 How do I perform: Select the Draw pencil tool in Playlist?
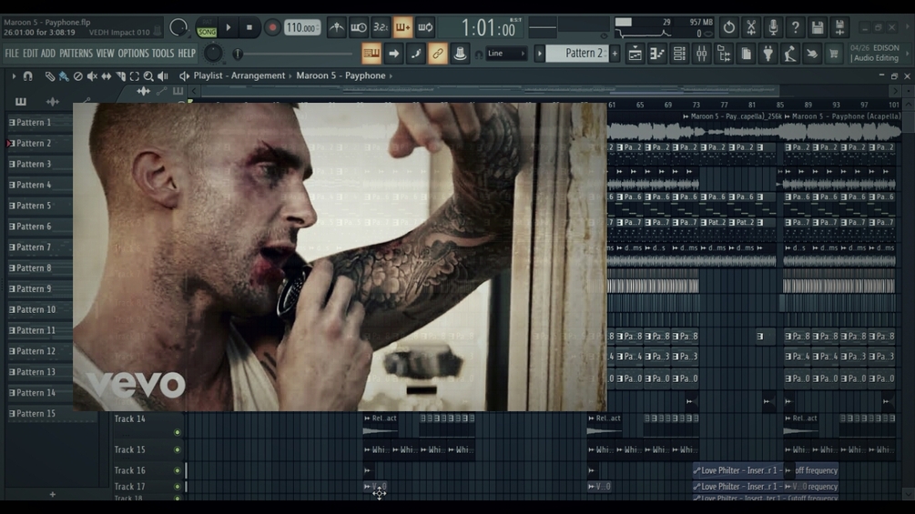click(50, 76)
